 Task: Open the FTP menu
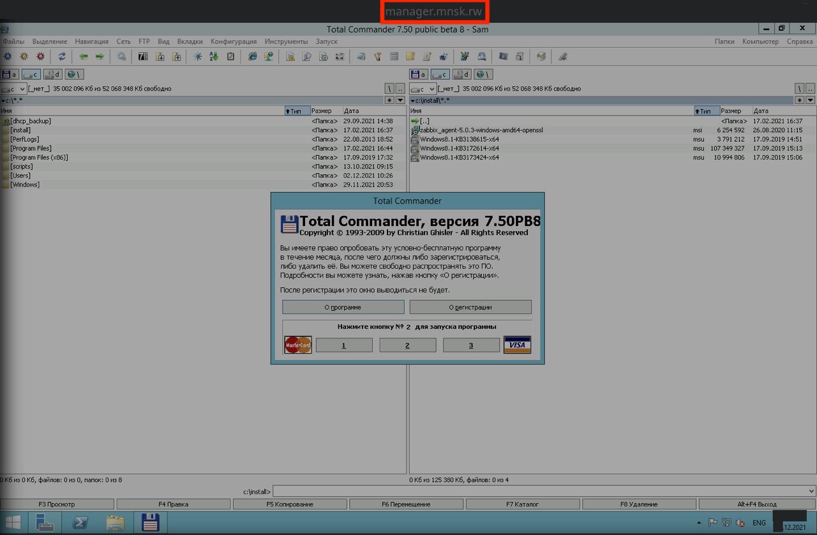(144, 41)
